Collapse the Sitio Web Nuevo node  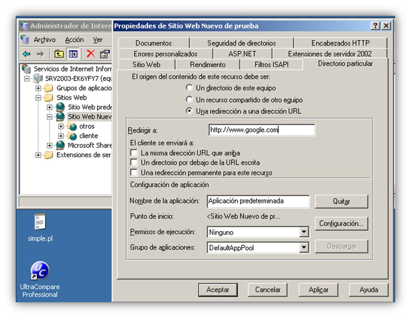coord(50,117)
